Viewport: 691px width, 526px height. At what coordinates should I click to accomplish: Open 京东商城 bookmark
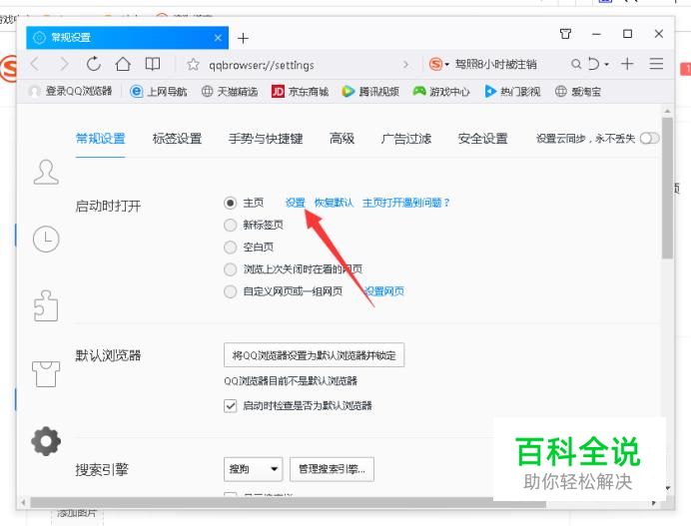301,91
